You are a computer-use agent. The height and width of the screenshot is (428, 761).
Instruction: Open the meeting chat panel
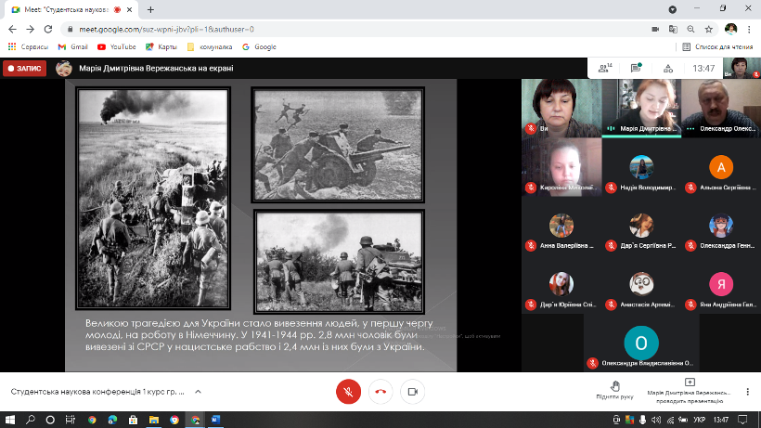[x=637, y=68]
